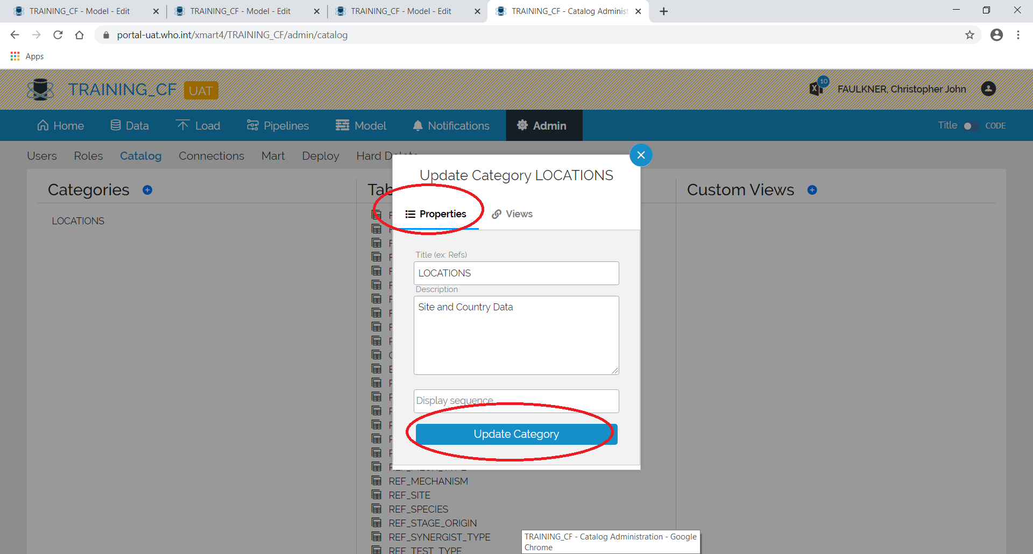Viewport: 1033px width, 554px height.
Task: Click the REF_MECHANISM table icon
Action: pos(377,481)
